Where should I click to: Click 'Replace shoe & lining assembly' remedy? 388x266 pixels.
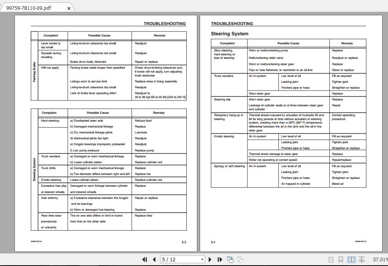tap(156, 81)
